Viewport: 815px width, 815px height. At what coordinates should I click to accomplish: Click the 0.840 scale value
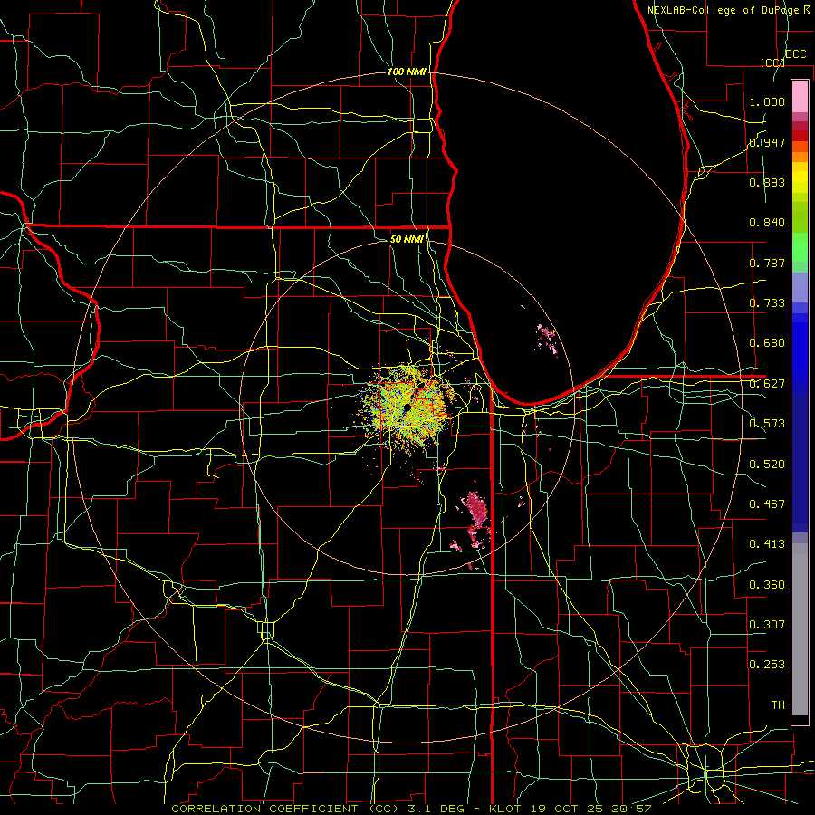(x=767, y=223)
